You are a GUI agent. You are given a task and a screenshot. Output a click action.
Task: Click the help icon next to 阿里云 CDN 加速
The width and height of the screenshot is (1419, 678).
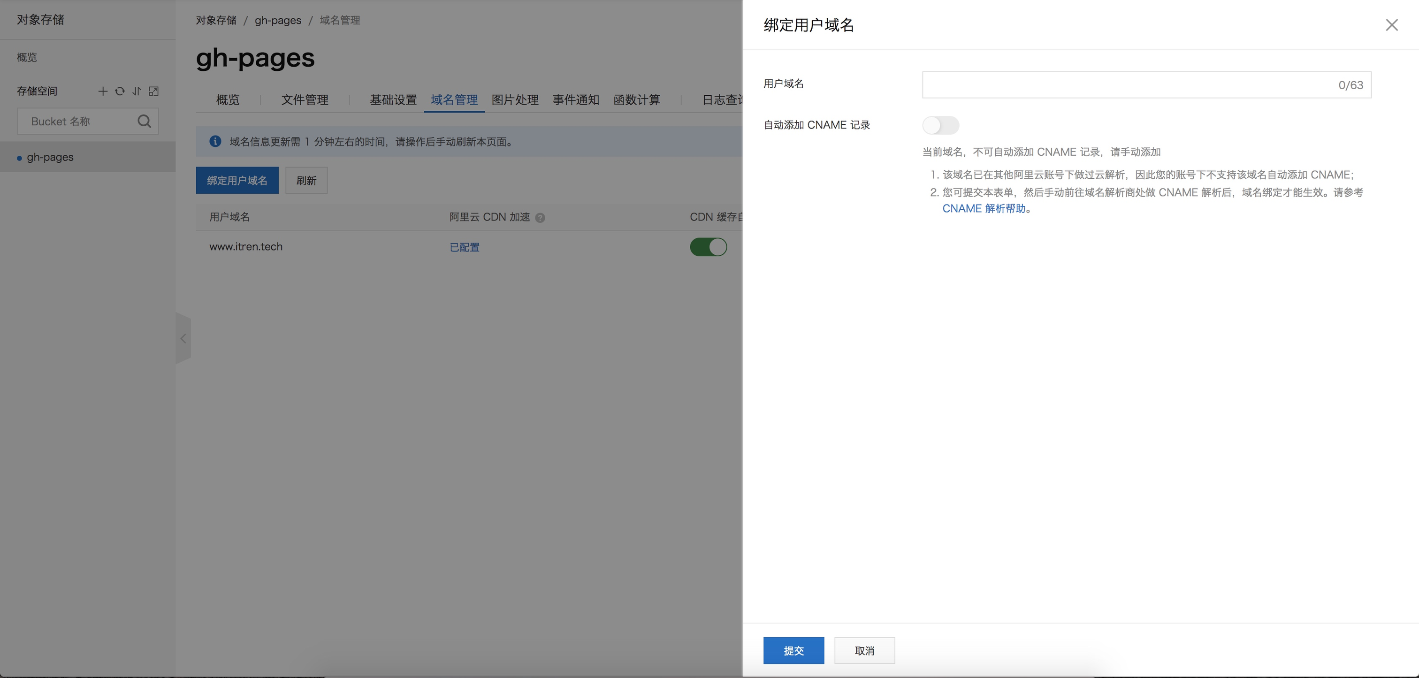point(540,218)
